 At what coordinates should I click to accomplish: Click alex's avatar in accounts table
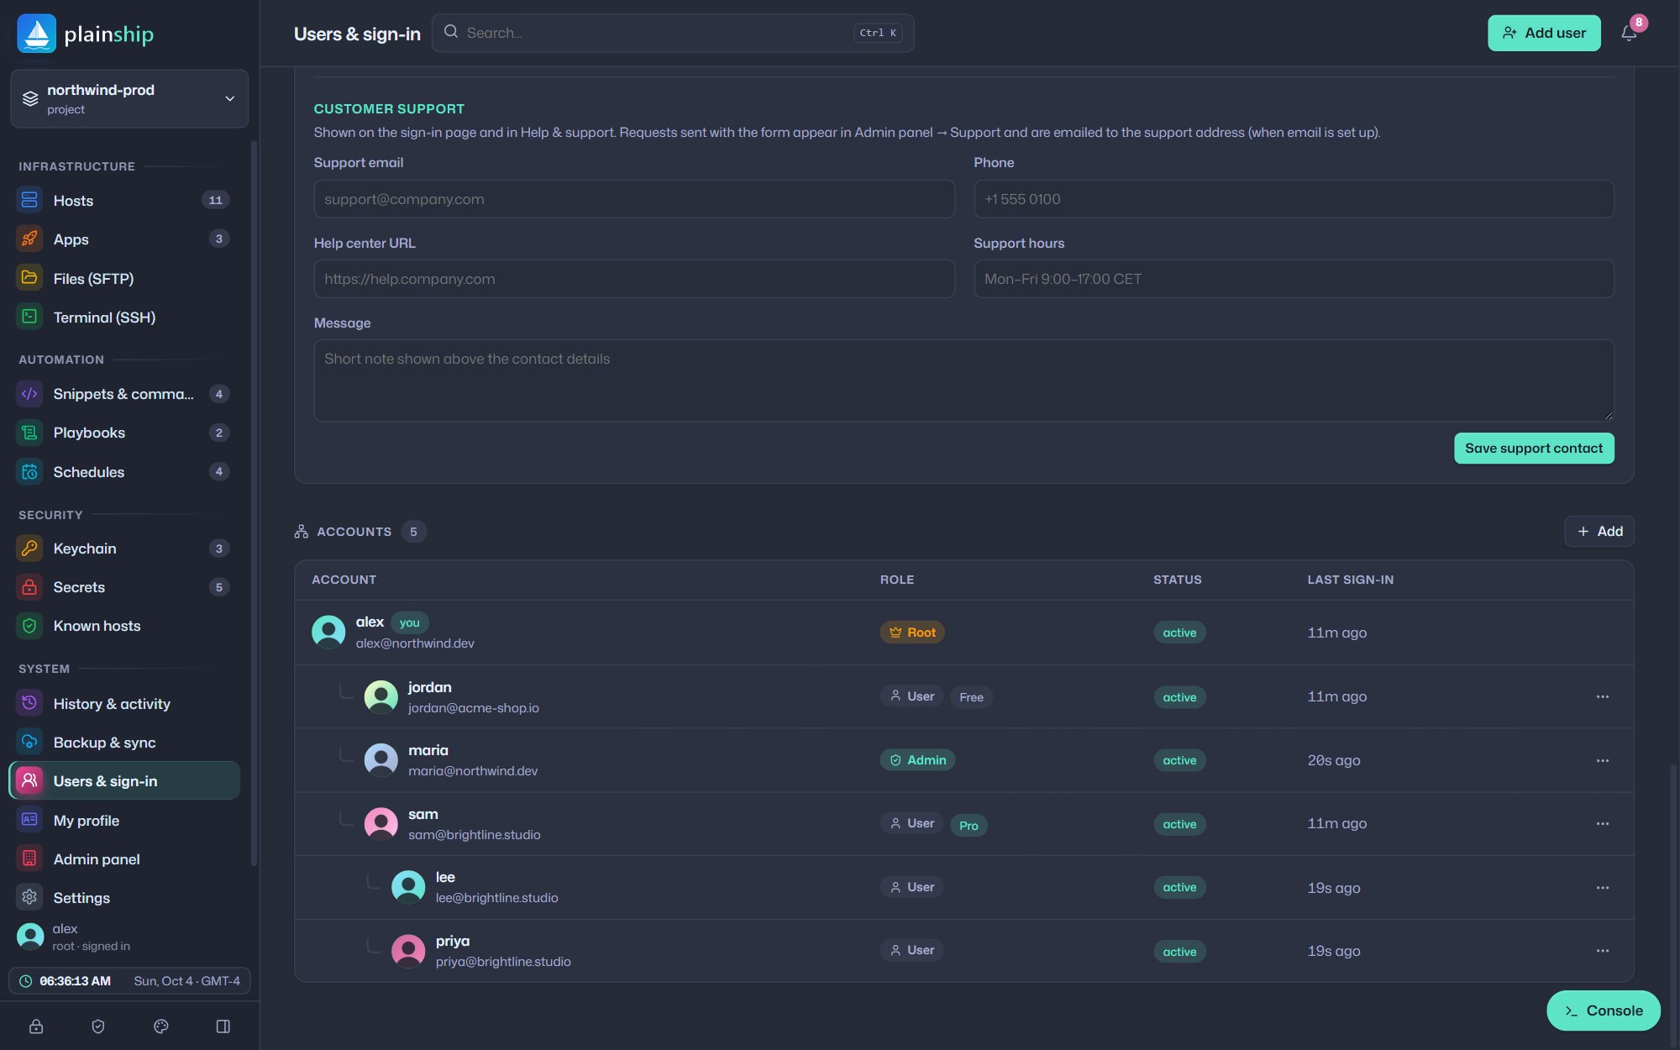[x=328, y=633]
